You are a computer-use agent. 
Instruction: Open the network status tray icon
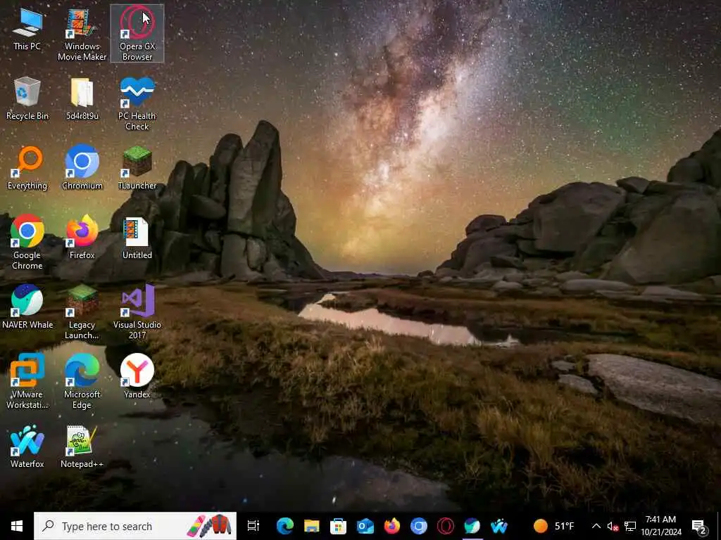pyautogui.click(x=630, y=526)
